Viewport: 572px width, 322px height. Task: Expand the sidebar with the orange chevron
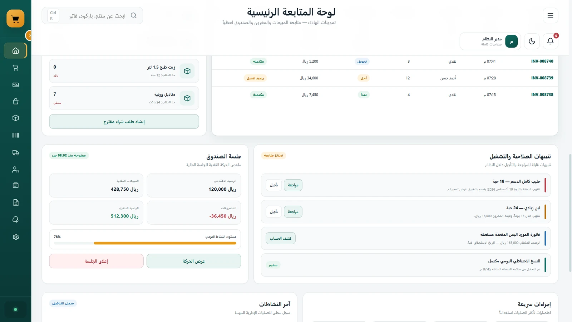[29, 35]
